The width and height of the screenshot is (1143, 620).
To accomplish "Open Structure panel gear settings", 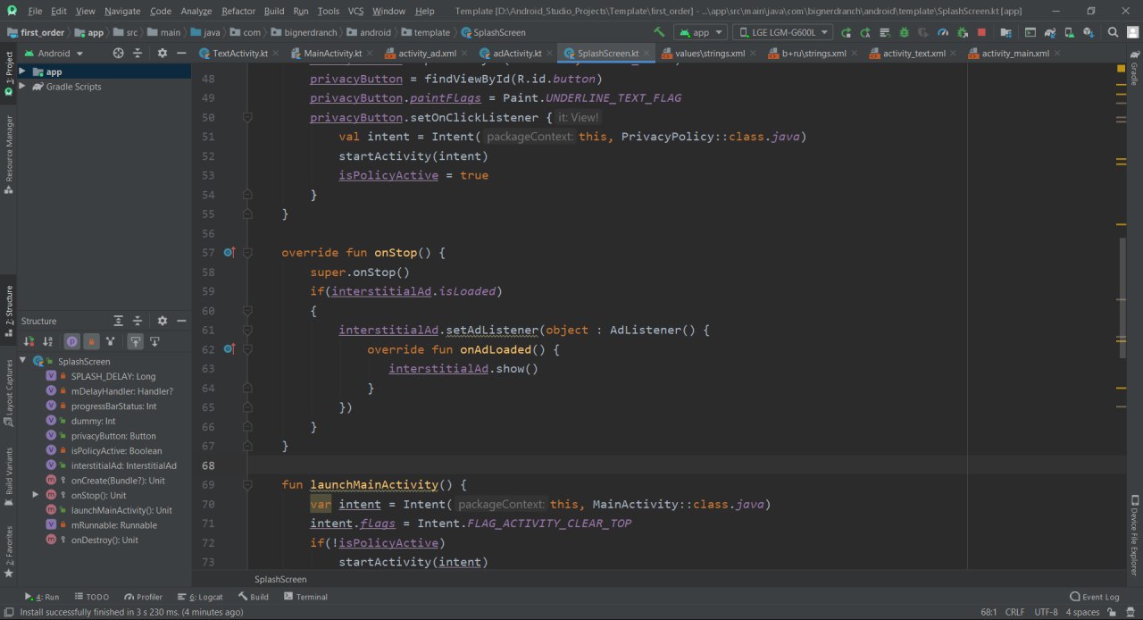I will (x=162, y=321).
